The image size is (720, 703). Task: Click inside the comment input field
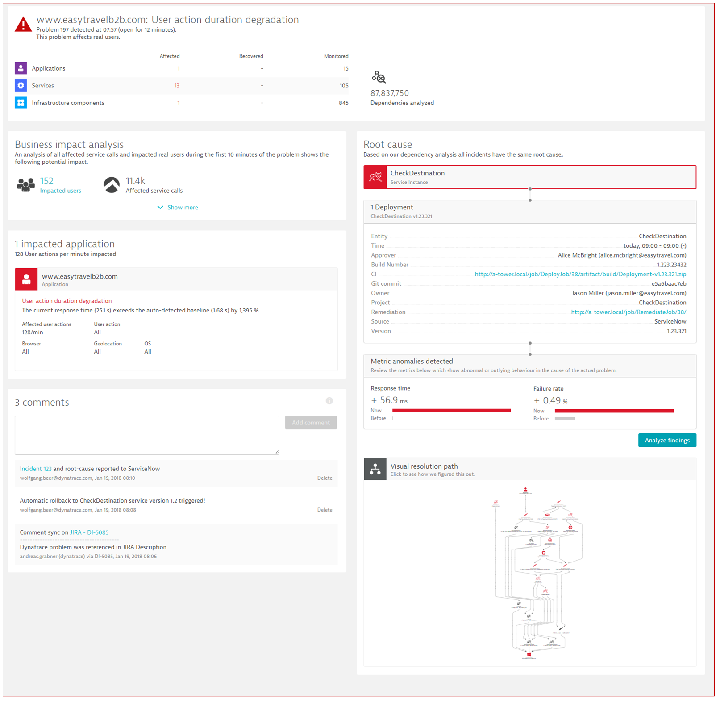click(x=146, y=435)
